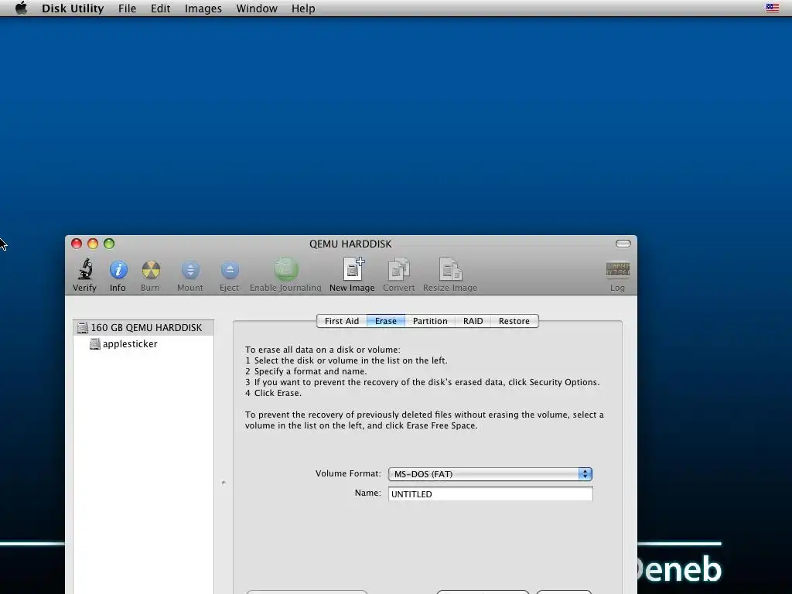
Task: Switch to the Partition tab
Action: tap(430, 321)
